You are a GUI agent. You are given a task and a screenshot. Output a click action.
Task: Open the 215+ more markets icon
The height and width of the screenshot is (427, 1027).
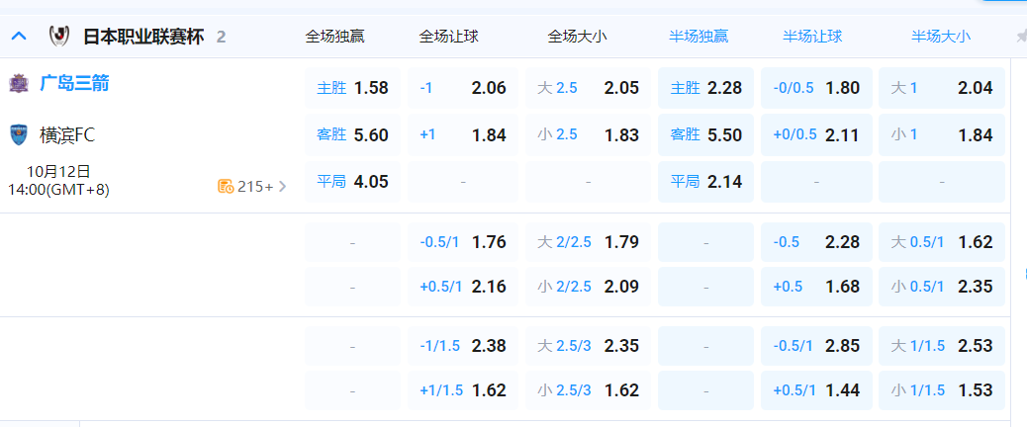(226, 186)
